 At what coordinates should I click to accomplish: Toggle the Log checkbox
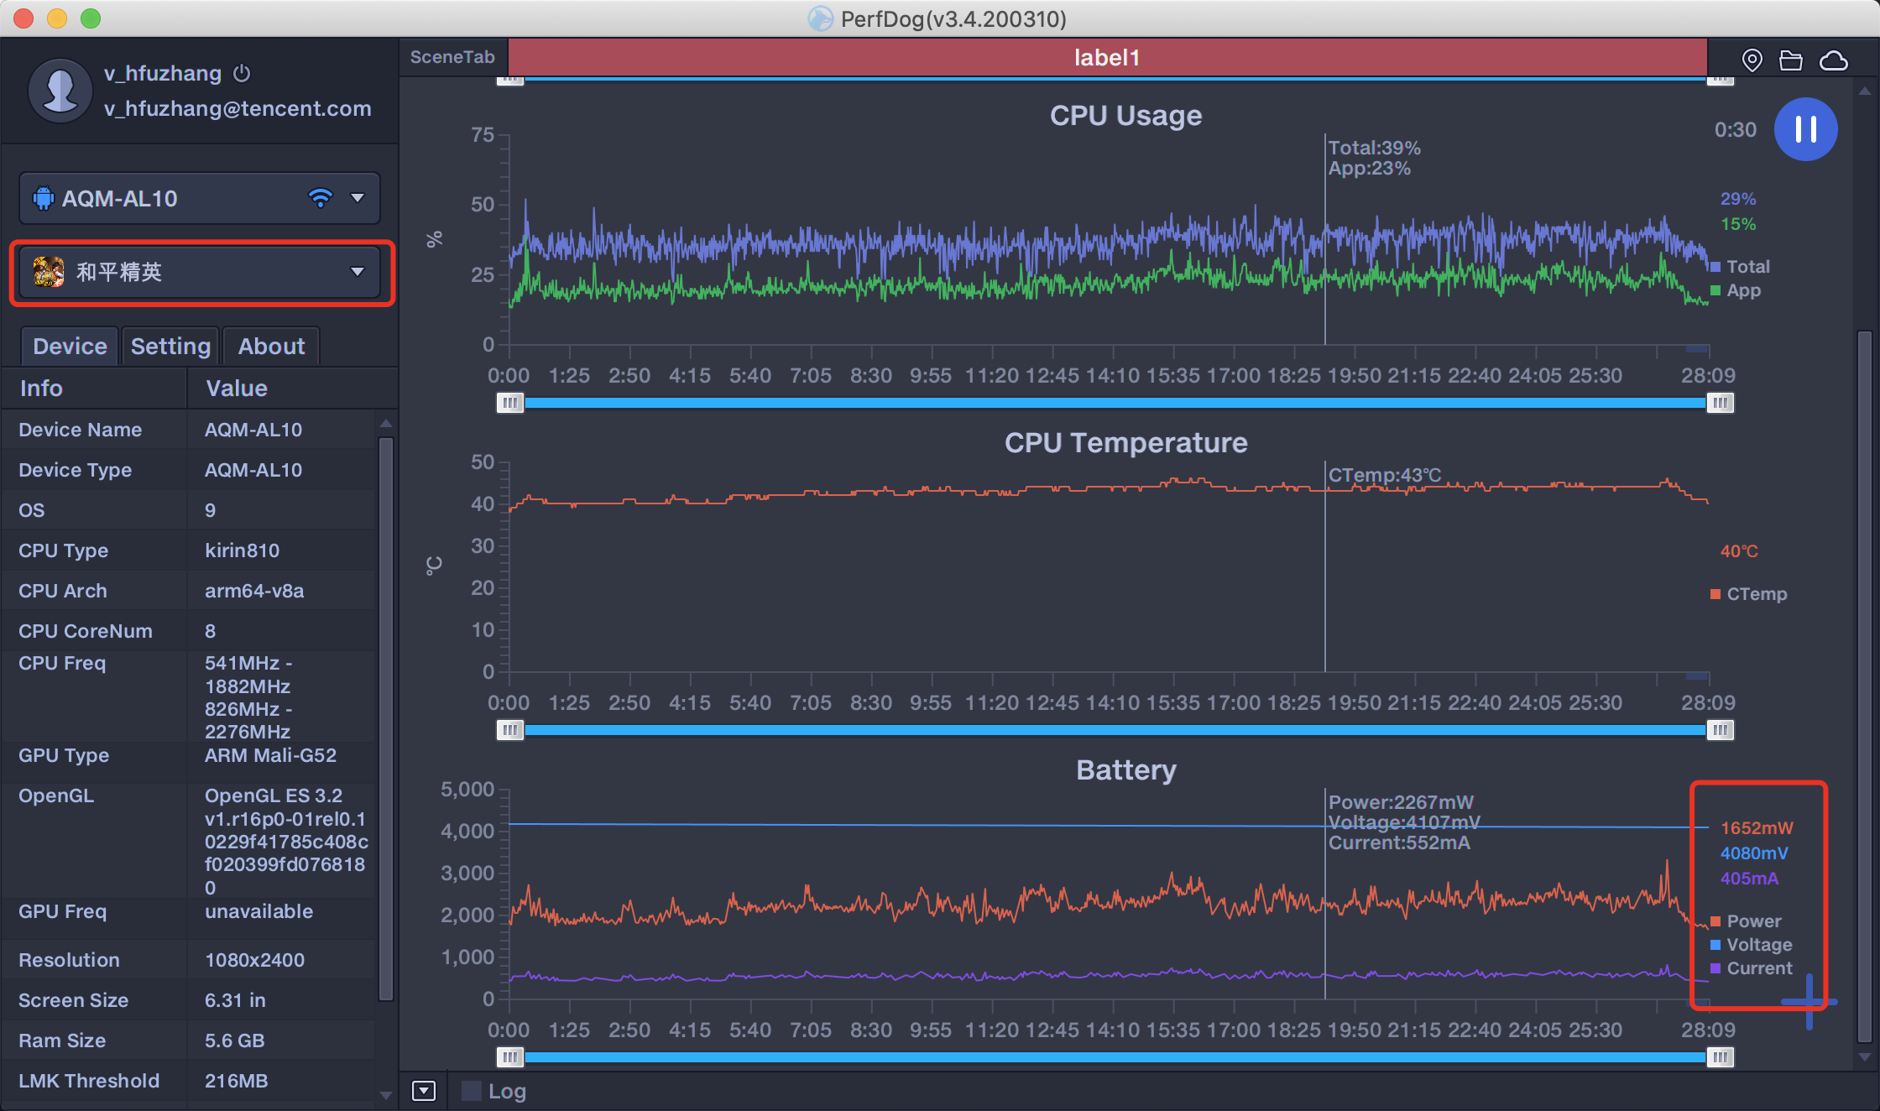coord(472,1091)
